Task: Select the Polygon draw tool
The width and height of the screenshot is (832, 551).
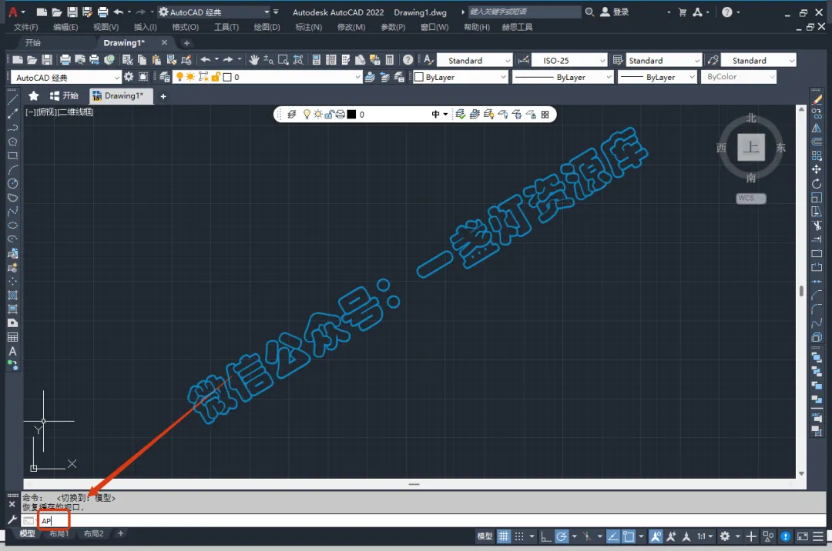Action: (13, 142)
